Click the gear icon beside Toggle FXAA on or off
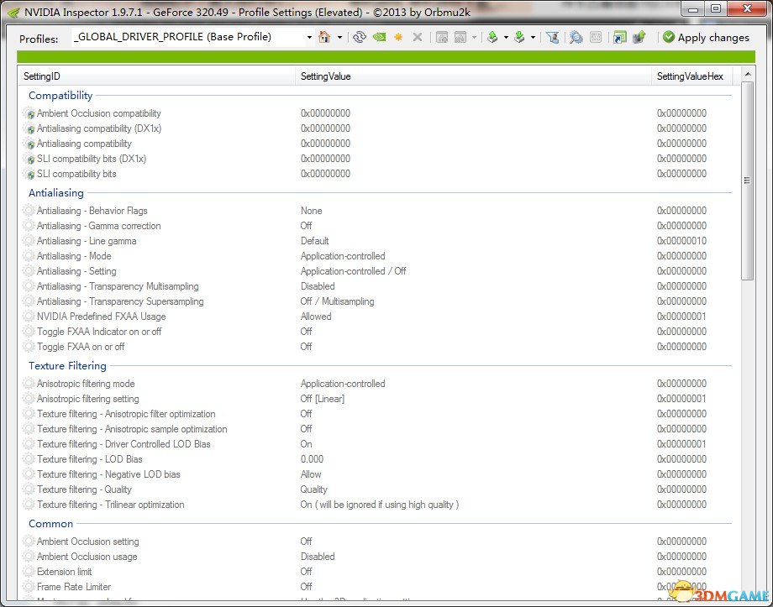Viewport: 773px width, 607px height. [x=29, y=347]
